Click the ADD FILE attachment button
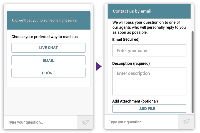 149,108
